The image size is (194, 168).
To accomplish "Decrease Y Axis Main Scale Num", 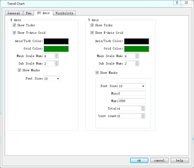I will (x=137, y=57).
